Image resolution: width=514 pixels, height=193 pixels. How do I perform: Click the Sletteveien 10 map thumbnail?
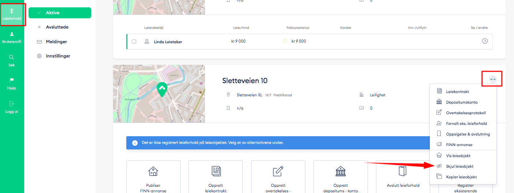pyautogui.click(x=159, y=94)
